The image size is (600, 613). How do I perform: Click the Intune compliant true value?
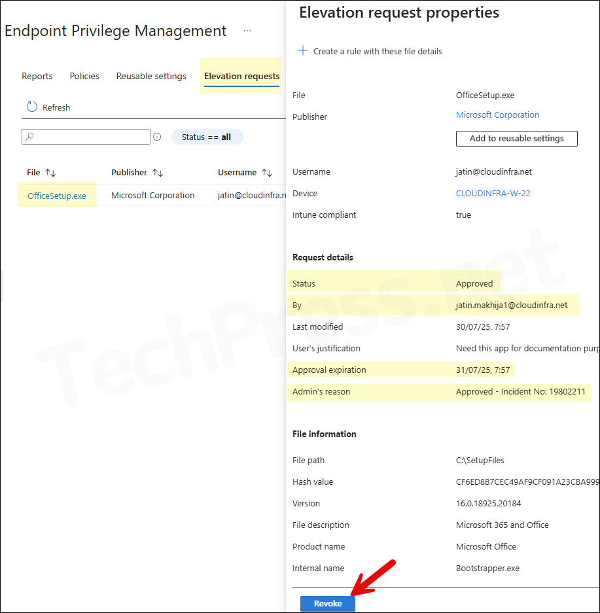click(464, 215)
